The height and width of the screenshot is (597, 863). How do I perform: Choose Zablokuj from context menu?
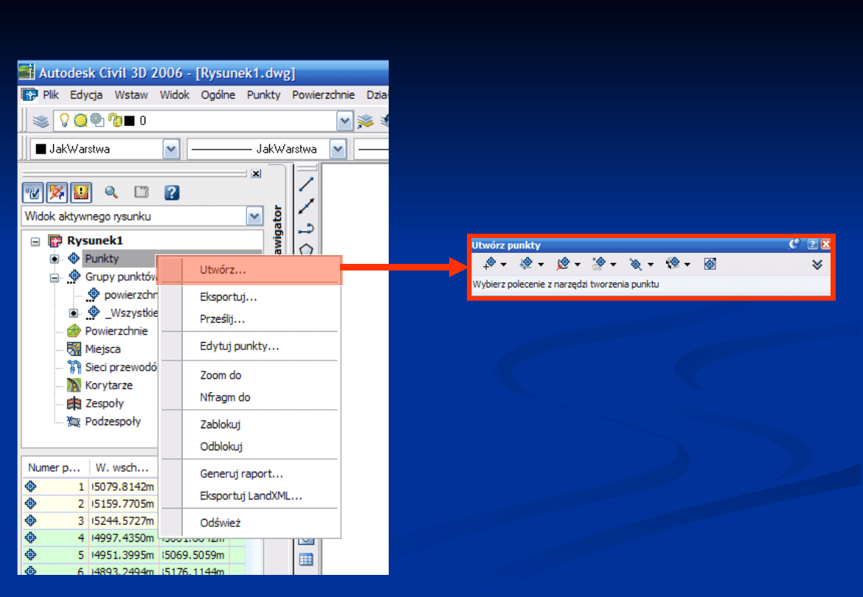click(x=251, y=425)
